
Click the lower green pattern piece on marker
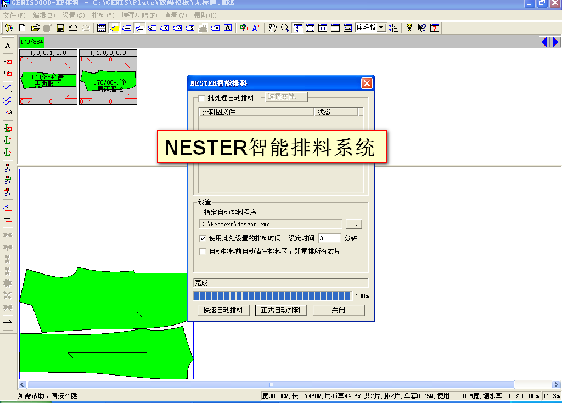coord(108,353)
